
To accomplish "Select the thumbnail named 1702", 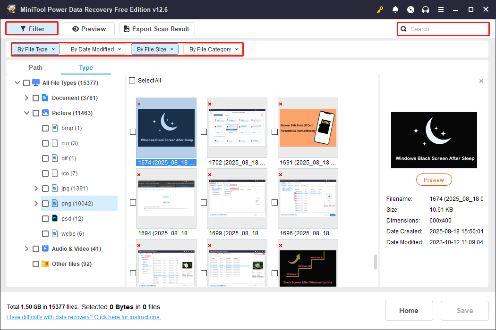I will point(237,128).
